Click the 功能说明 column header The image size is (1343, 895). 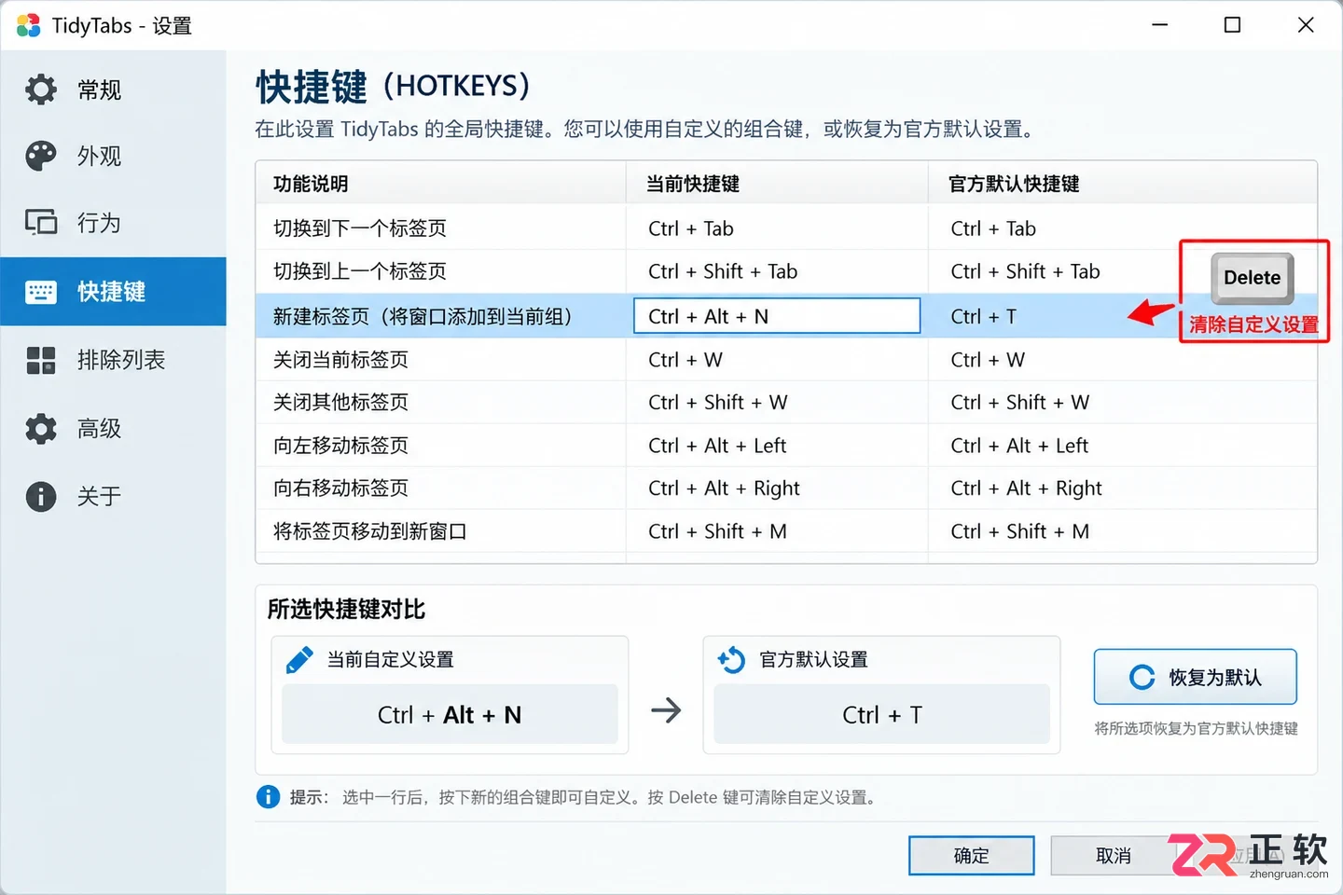(x=440, y=184)
